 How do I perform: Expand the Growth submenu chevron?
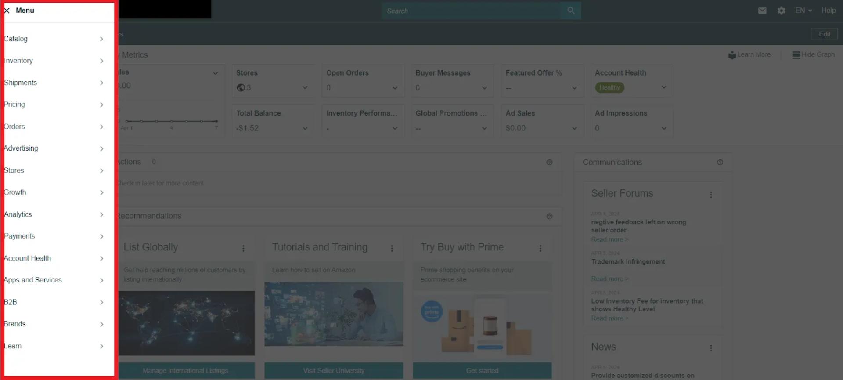point(101,192)
